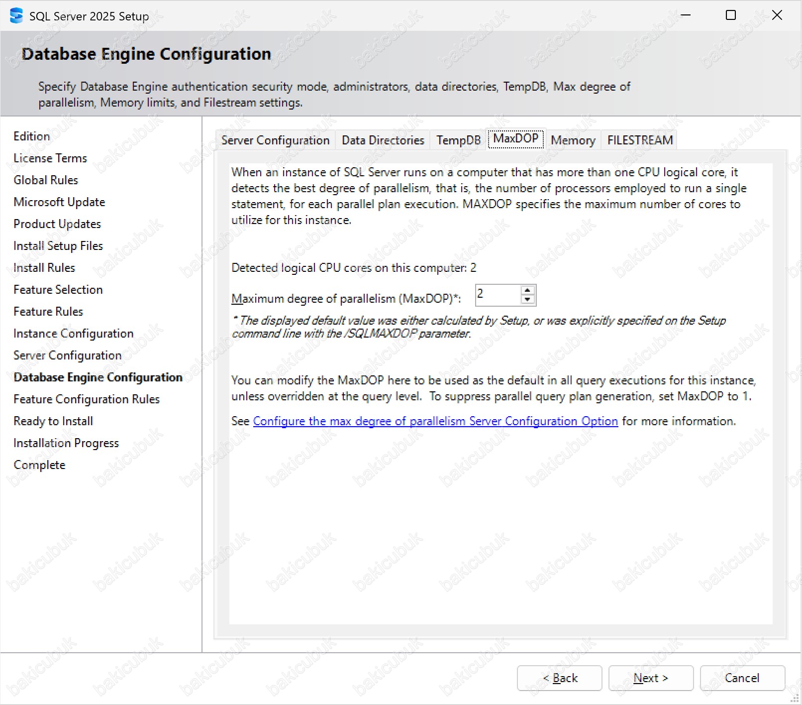The image size is (802, 705).
Task: Select the Product Updates step
Action: 57,224
